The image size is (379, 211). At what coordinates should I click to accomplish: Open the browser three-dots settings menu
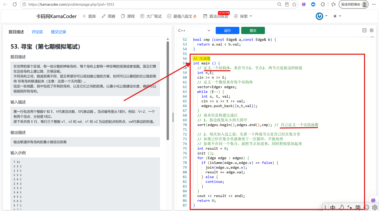[x=374, y=4]
